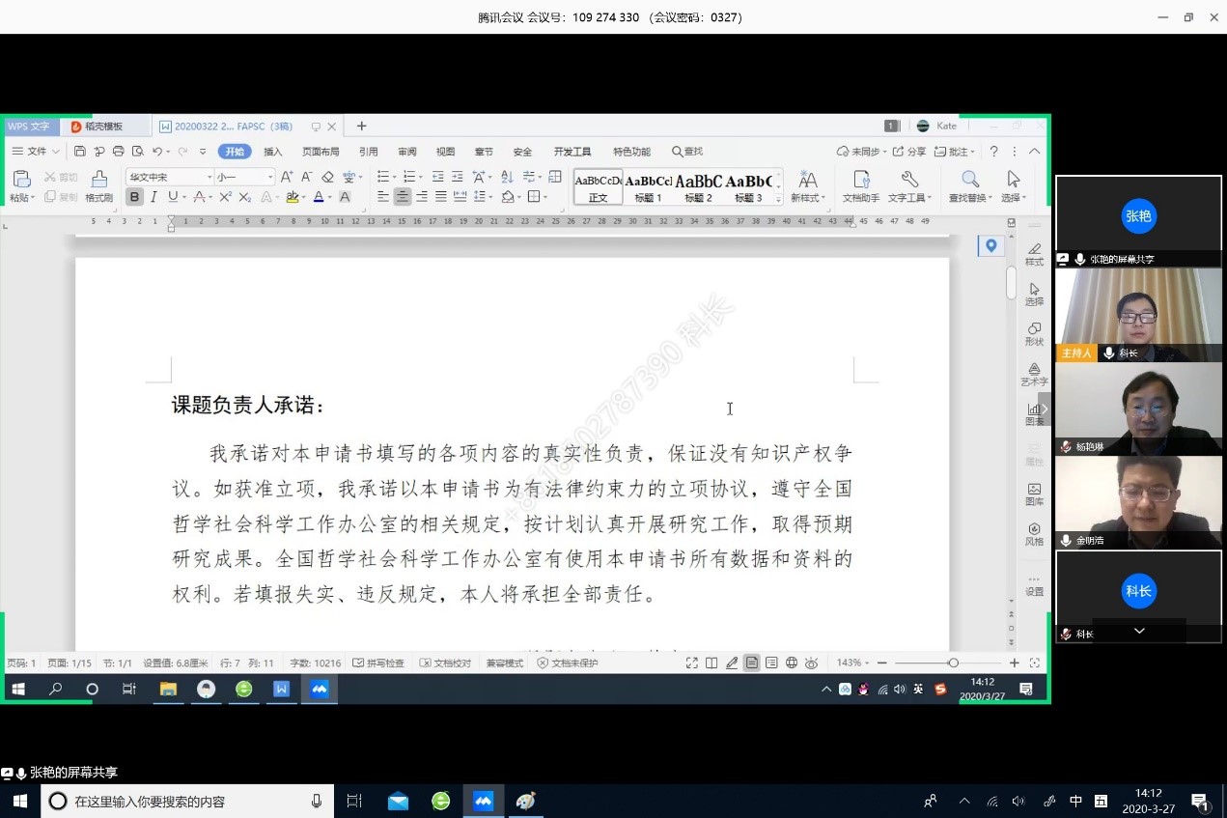This screenshot has width=1227, height=818.
Task: Toggle bold formatting button
Action: click(134, 197)
